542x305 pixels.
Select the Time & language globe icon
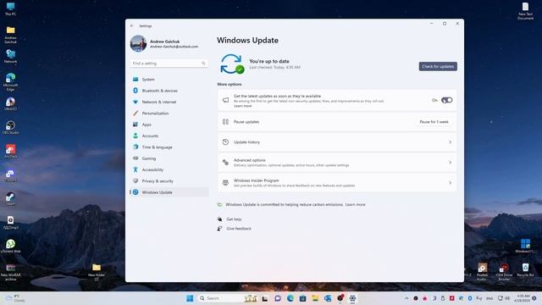click(x=135, y=147)
